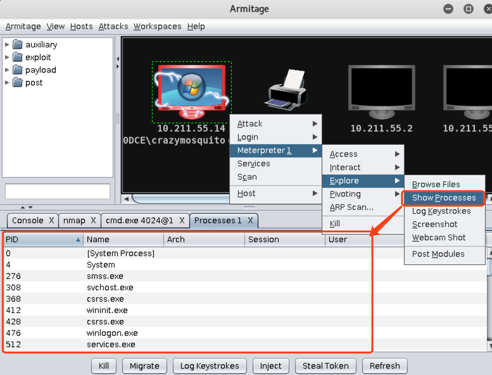Expand the payload module tree

[7, 70]
